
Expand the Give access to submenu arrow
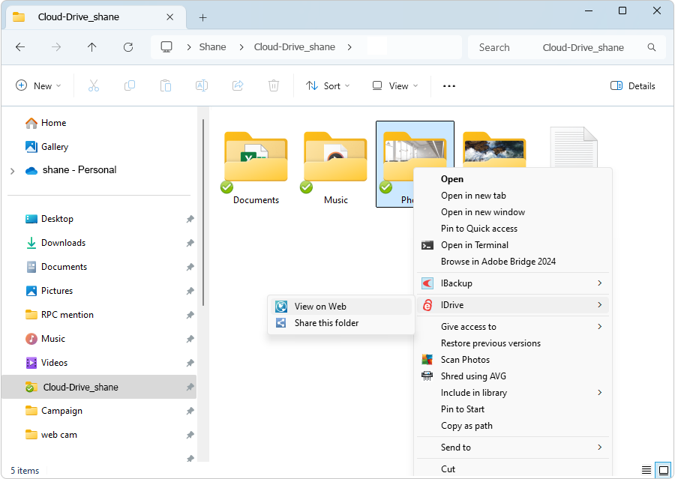tap(600, 326)
